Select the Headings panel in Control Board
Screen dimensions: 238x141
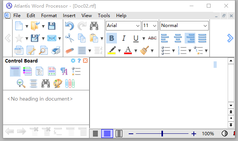point(15,71)
